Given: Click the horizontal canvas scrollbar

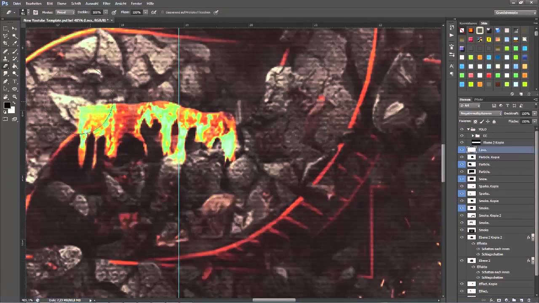Looking at the screenshot, I should pyautogui.click(x=274, y=300).
